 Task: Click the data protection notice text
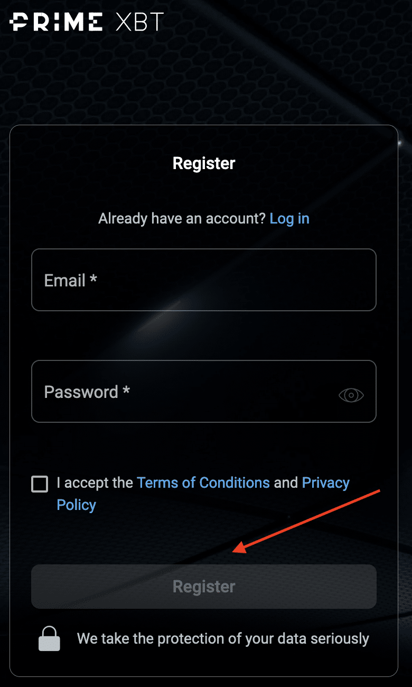223,638
